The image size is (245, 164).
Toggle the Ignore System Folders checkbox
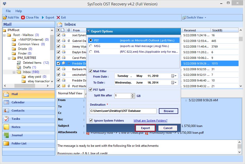tap(91, 120)
